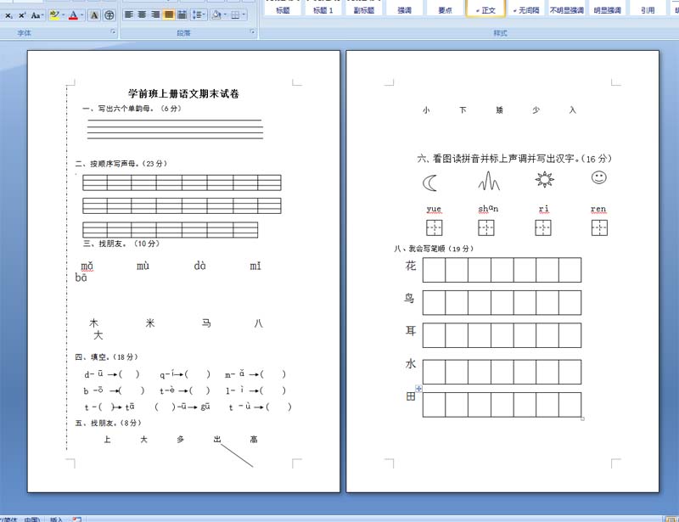The image size is (679, 522).
Task: Click the character 矮 on the right page
Action: click(x=499, y=110)
